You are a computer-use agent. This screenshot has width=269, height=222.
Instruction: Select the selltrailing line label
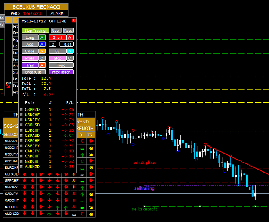point(144,188)
